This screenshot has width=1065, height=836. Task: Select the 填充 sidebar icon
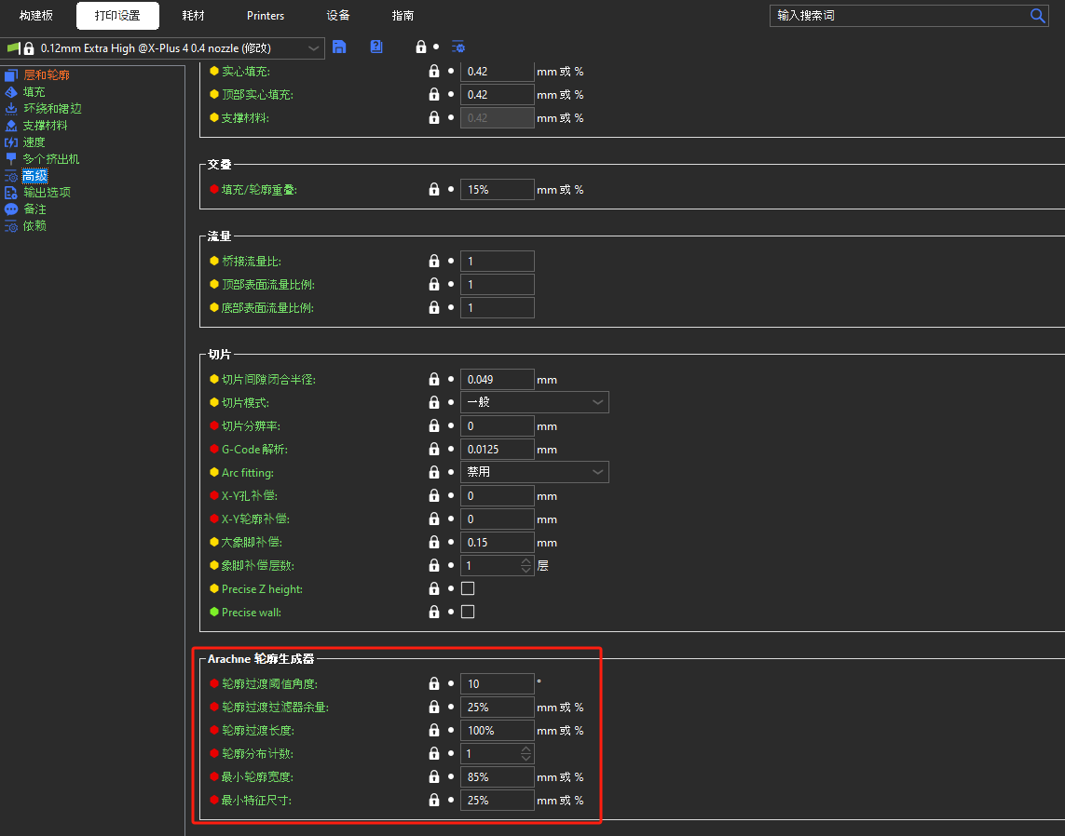[11, 91]
